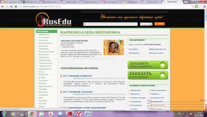207x117 pixels.
Task: Open the browser home page icon
Action: click(x=16, y=6)
